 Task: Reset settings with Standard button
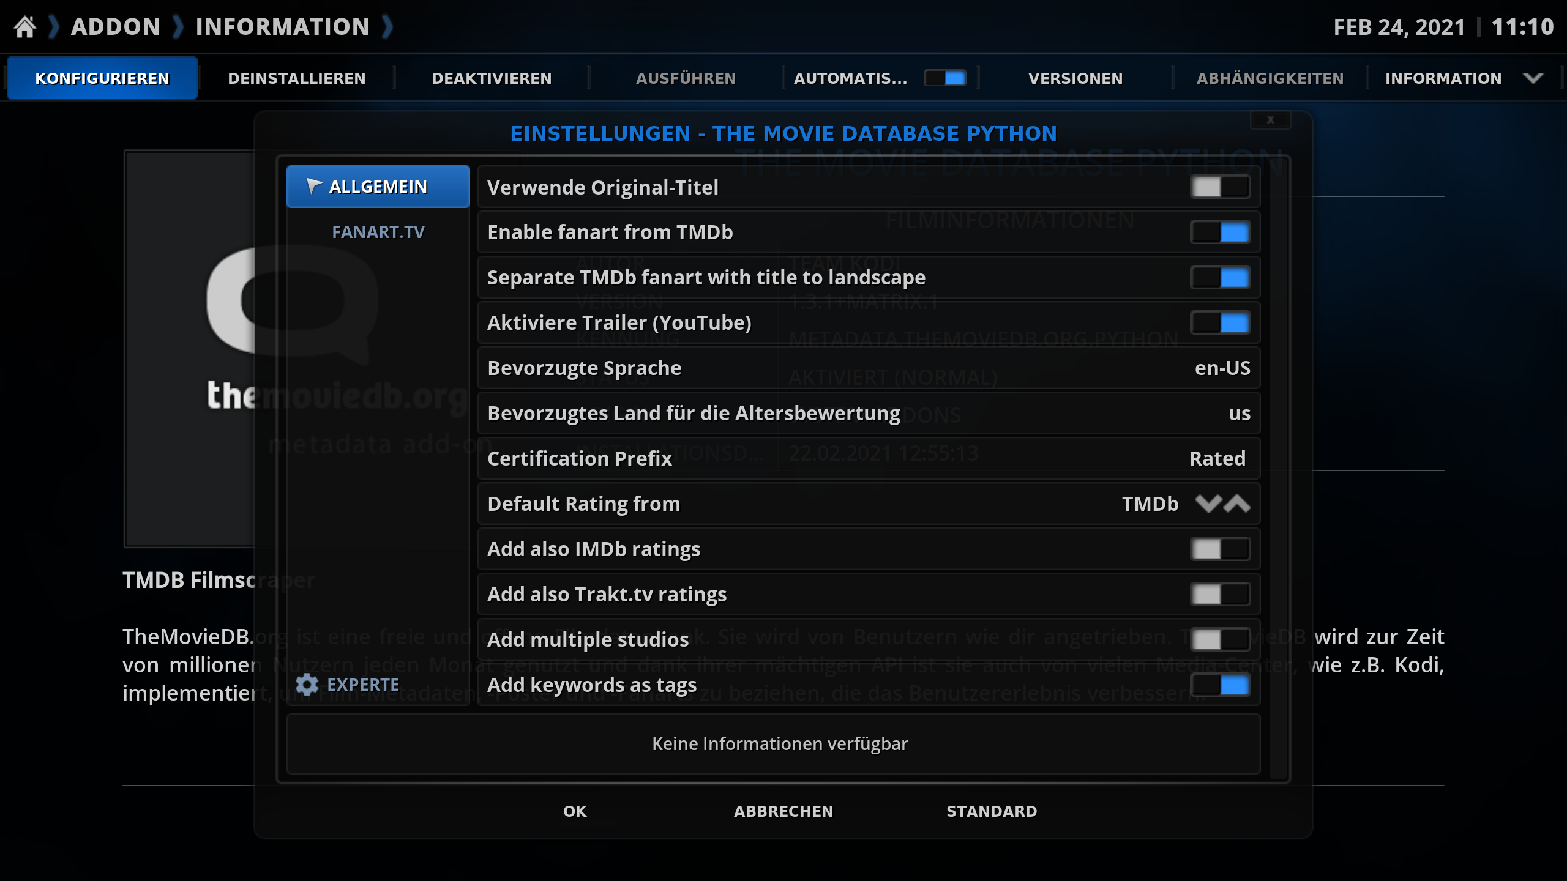pyautogui.click(x=992, y=811)
